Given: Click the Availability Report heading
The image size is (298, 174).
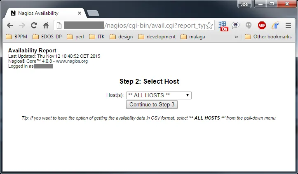Looking at the screenshot, I should coord(32,50).
